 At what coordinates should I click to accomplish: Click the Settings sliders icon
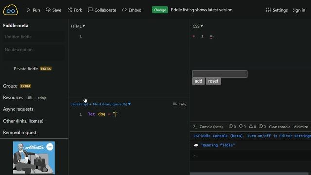point(268,10)
